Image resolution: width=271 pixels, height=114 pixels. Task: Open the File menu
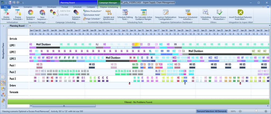tap(5, 7)
